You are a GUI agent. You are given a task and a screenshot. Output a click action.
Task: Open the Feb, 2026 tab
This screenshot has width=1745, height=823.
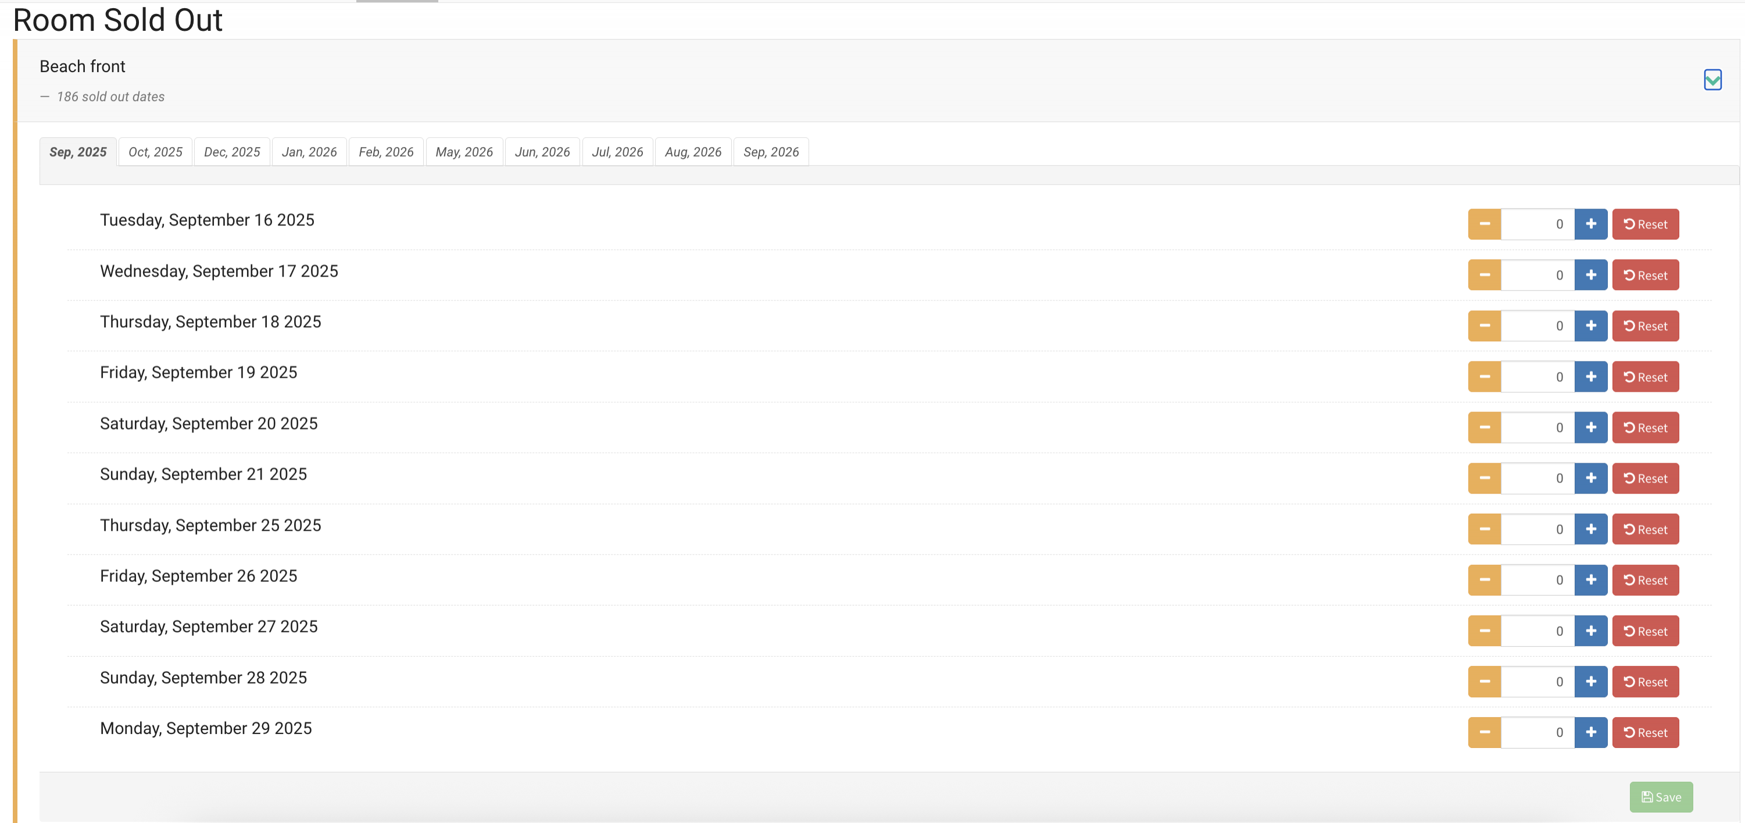[x=385, y=152]
